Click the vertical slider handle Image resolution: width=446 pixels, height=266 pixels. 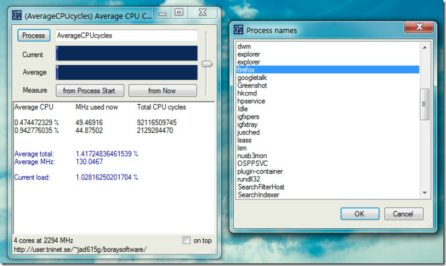pos(207,64)
